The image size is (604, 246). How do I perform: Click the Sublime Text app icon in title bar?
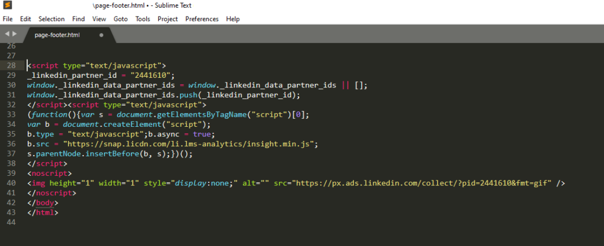coord(6,5)
